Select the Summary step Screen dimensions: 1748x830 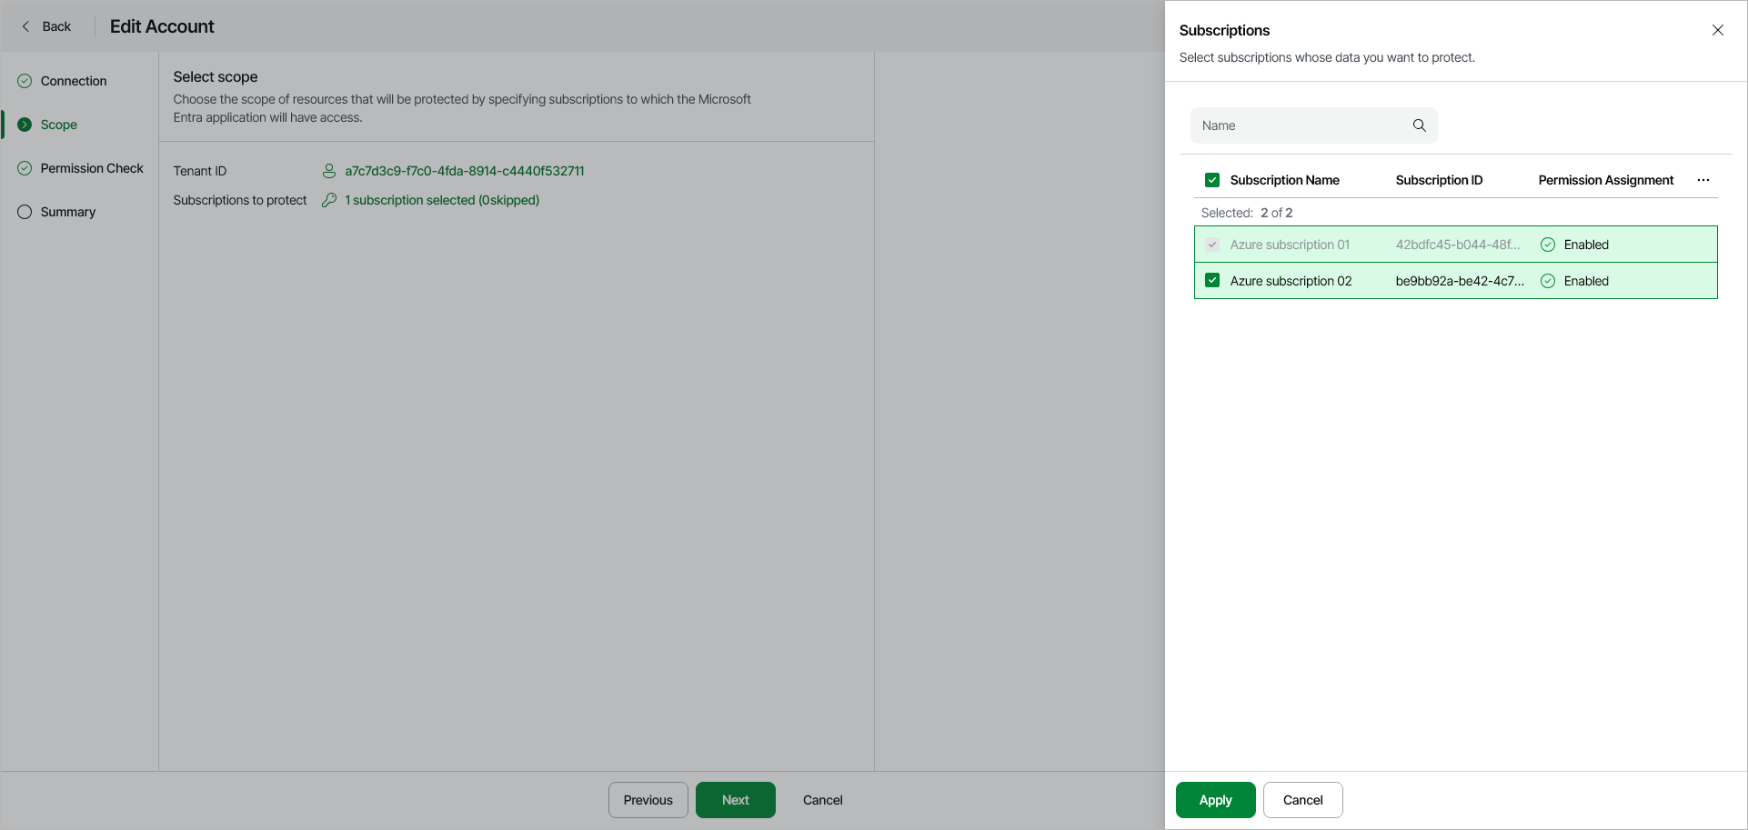click(67, 212)
